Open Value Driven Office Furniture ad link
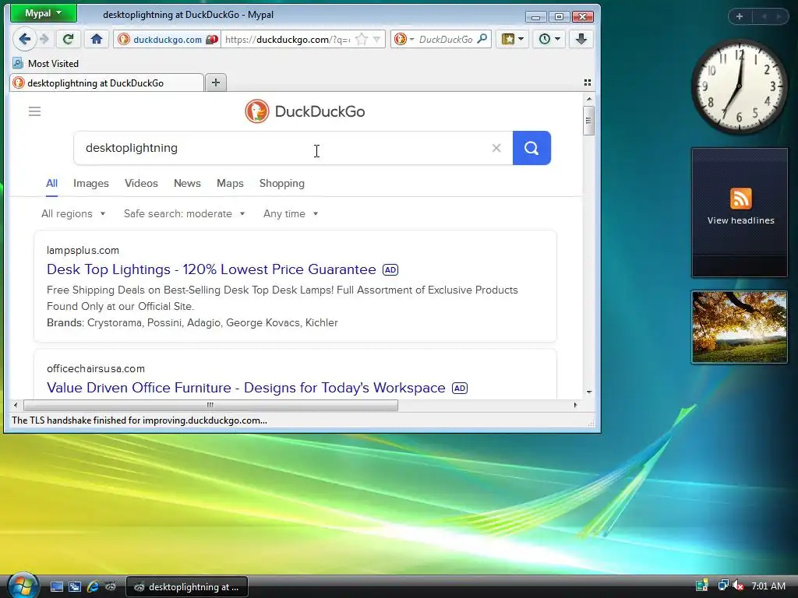This screenshot has width=798, height=598. (245, 388)
